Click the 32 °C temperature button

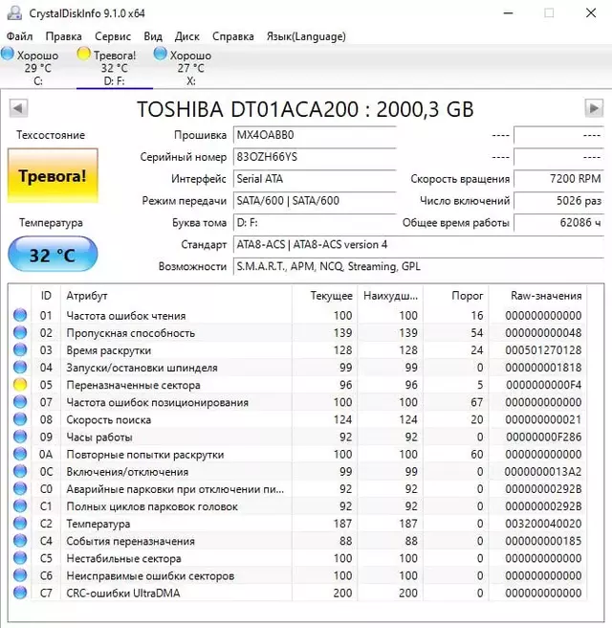point(53,255)
